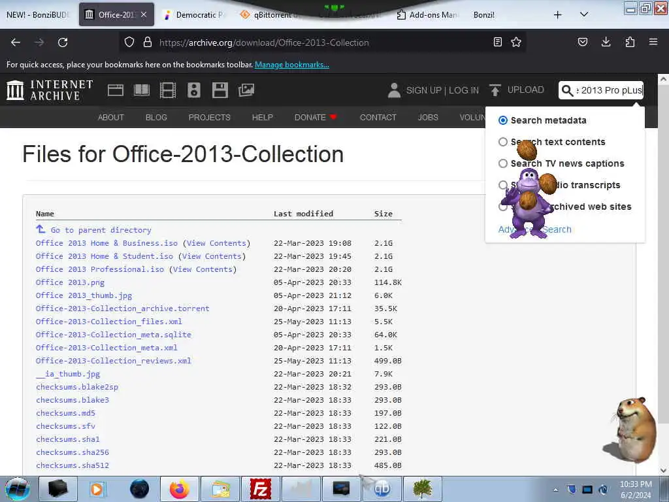The width and height of the screenshot is (669, 502).
Task: Switch to Add-ons Manager tab
Action: (x=427, y=14)
